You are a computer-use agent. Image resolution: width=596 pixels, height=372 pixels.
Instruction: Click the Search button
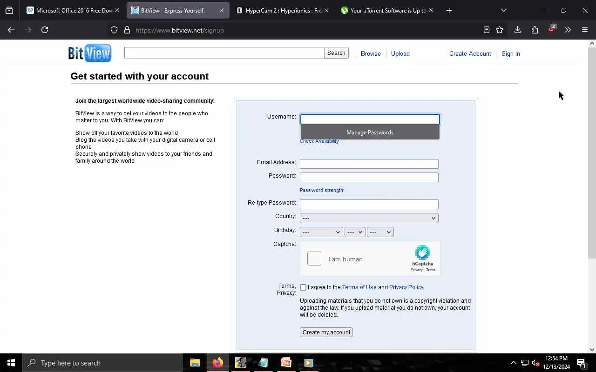tap(336, 53)
